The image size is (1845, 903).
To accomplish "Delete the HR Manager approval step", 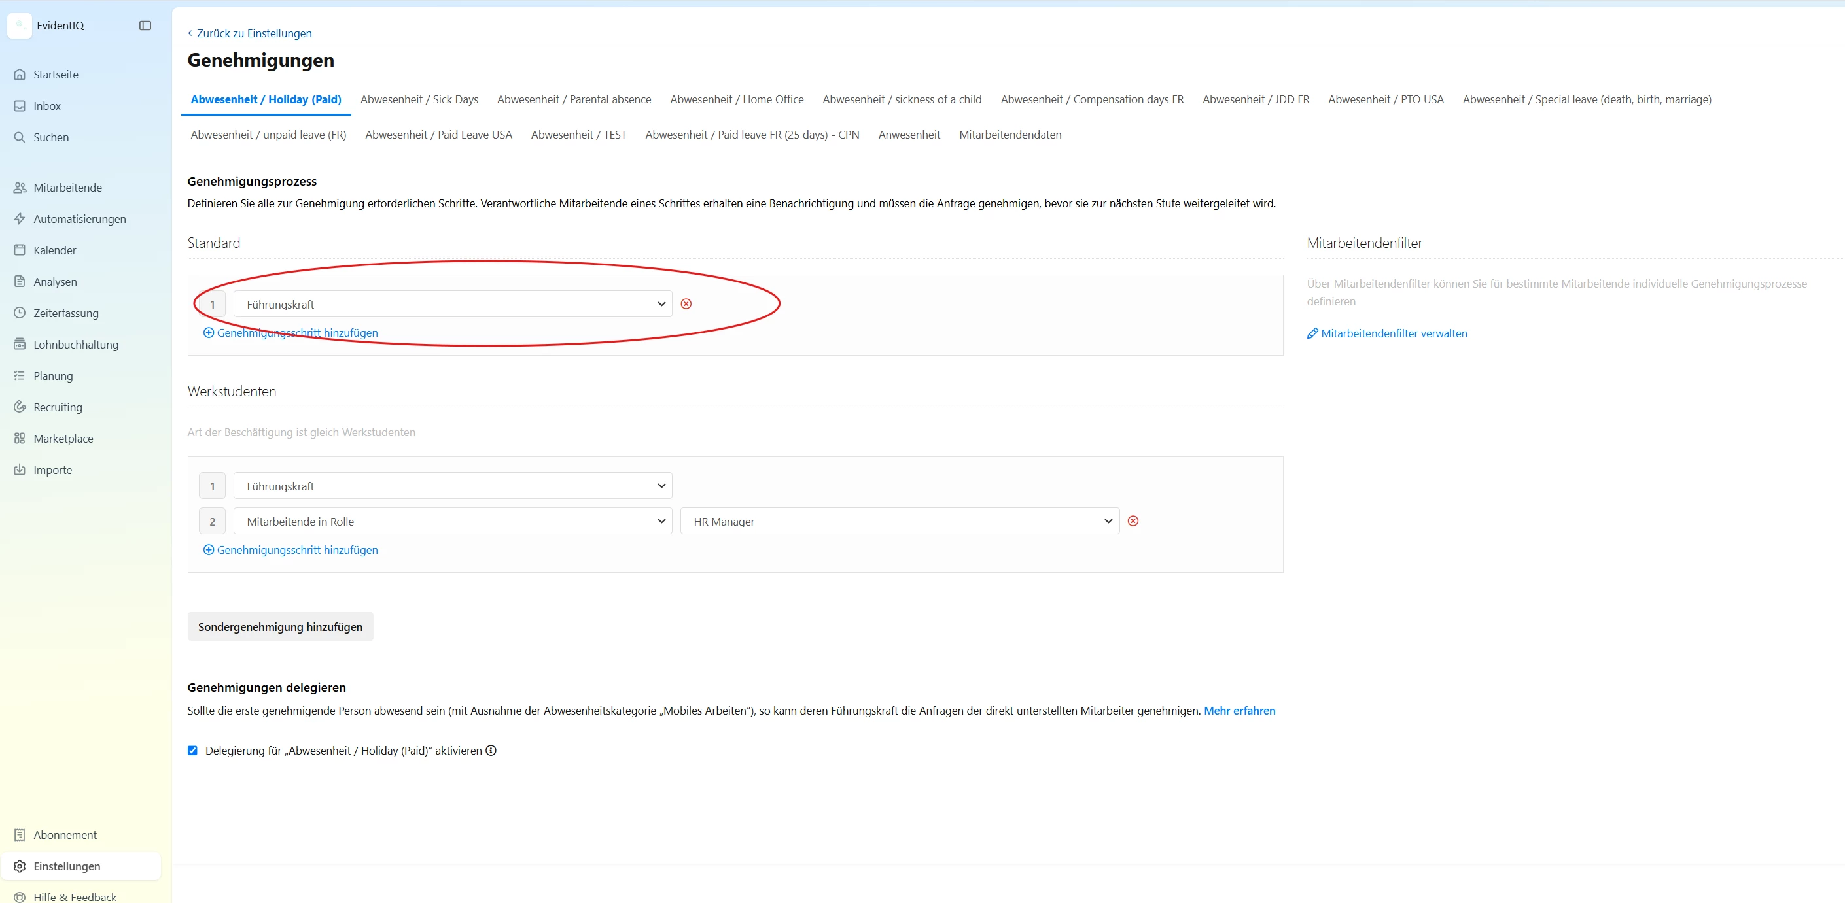I will (1133, 521).
